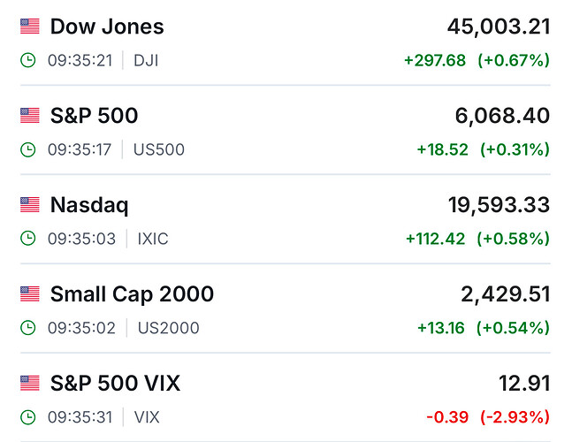Open the S&P 500 VIX page
This screenshot has height=442, width=572.
tap(115, 384)
